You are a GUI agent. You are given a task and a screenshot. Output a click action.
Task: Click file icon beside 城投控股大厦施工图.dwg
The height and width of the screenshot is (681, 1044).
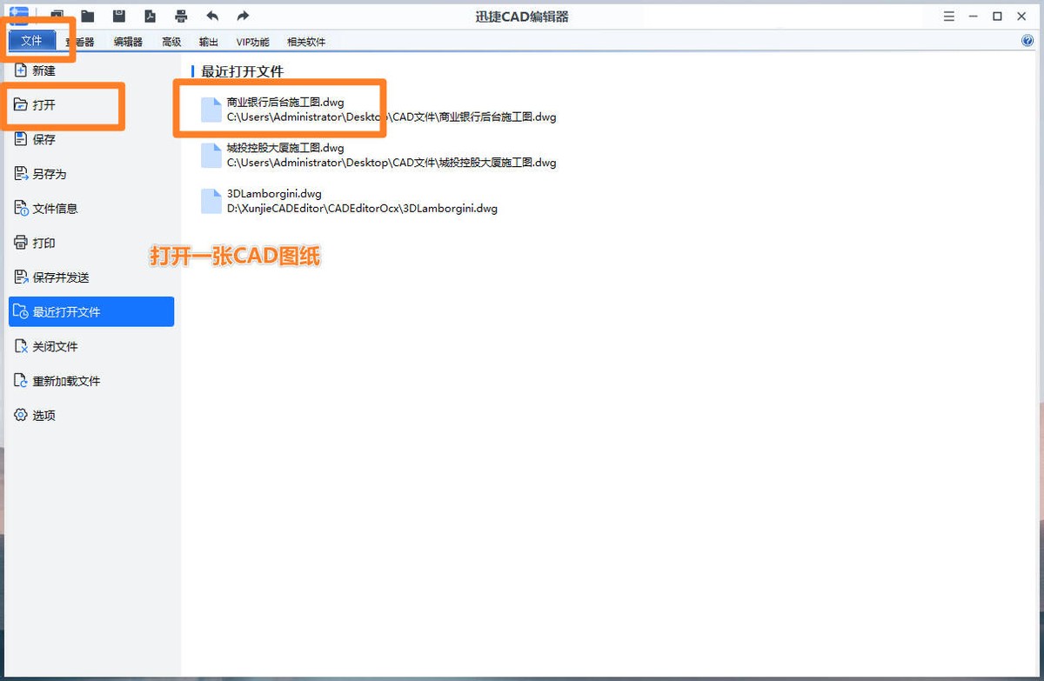(x=211, y=156)
